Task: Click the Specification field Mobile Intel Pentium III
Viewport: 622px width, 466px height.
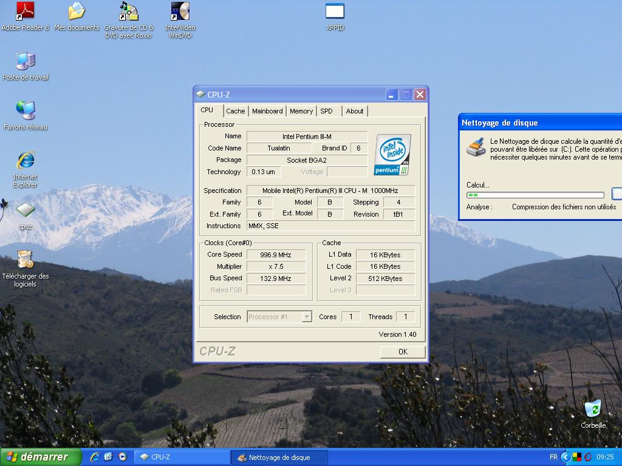Action: [x=330, y=191]
